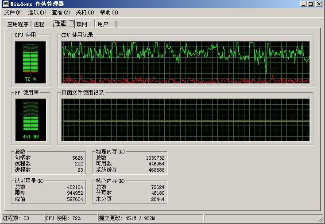Switch to the 联网 tab
Image resolution: width=325 pixels, height=224 pixels.
[x=84, y=24]
